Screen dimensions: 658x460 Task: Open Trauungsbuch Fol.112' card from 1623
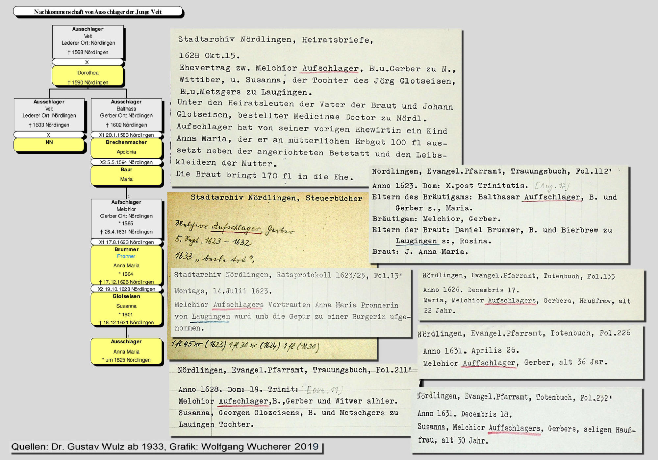(499, 214)
